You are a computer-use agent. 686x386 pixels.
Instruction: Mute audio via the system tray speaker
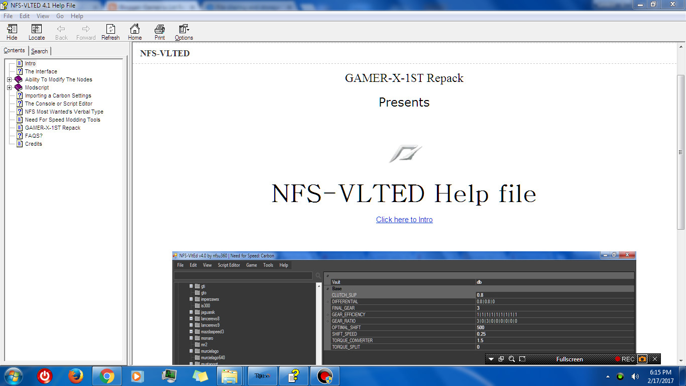tap(634, 375)
